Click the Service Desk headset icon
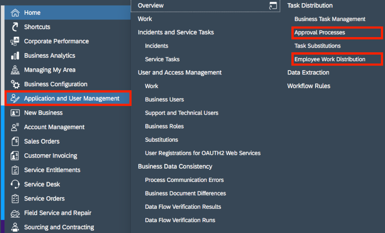The image size is (385, 233). pyautogui.click(x=15, y=184)
